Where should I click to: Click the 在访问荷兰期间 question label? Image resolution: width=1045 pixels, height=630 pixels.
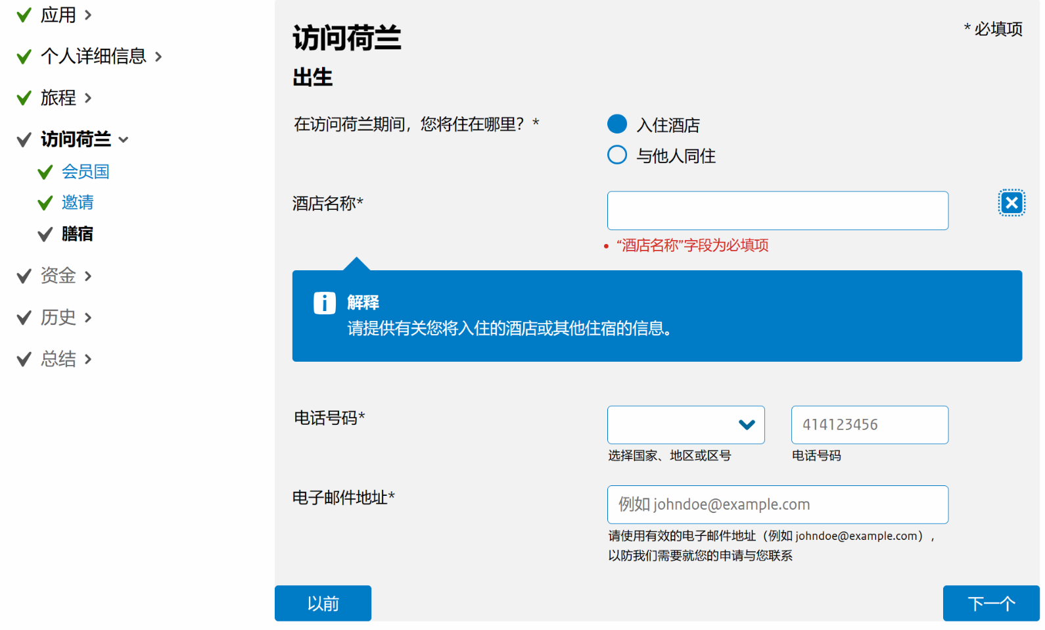coord(417,124)
